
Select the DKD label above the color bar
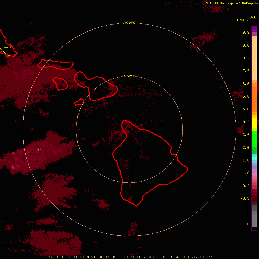click(253, 17)
